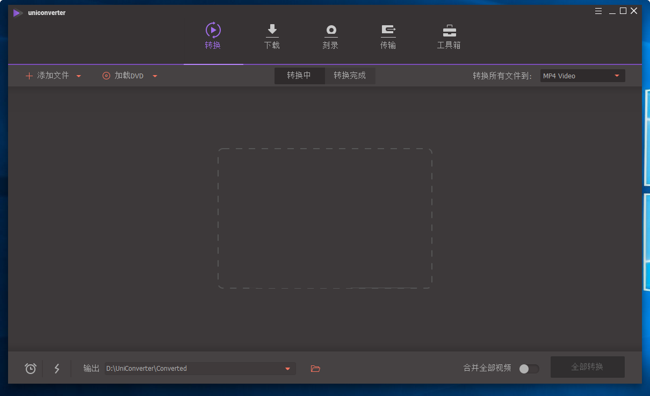Viewport: 650px width, 396px height.
Task: Click the lightning high-speed conversion icon
Action: click(x=57, y=369)
